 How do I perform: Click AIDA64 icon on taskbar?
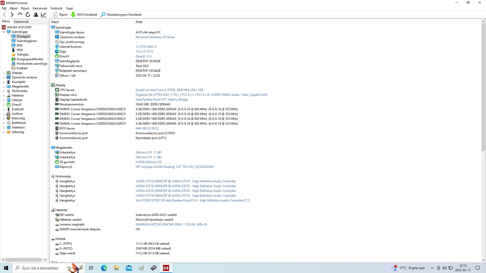(x=166, y=268)
